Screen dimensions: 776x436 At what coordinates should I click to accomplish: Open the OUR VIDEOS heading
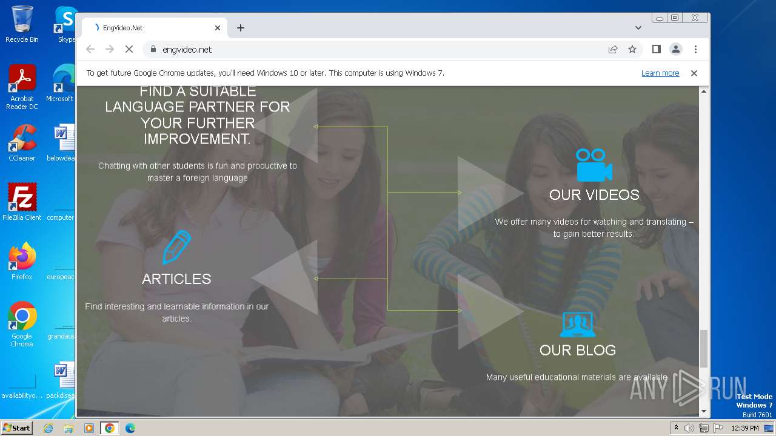(594, 195)
